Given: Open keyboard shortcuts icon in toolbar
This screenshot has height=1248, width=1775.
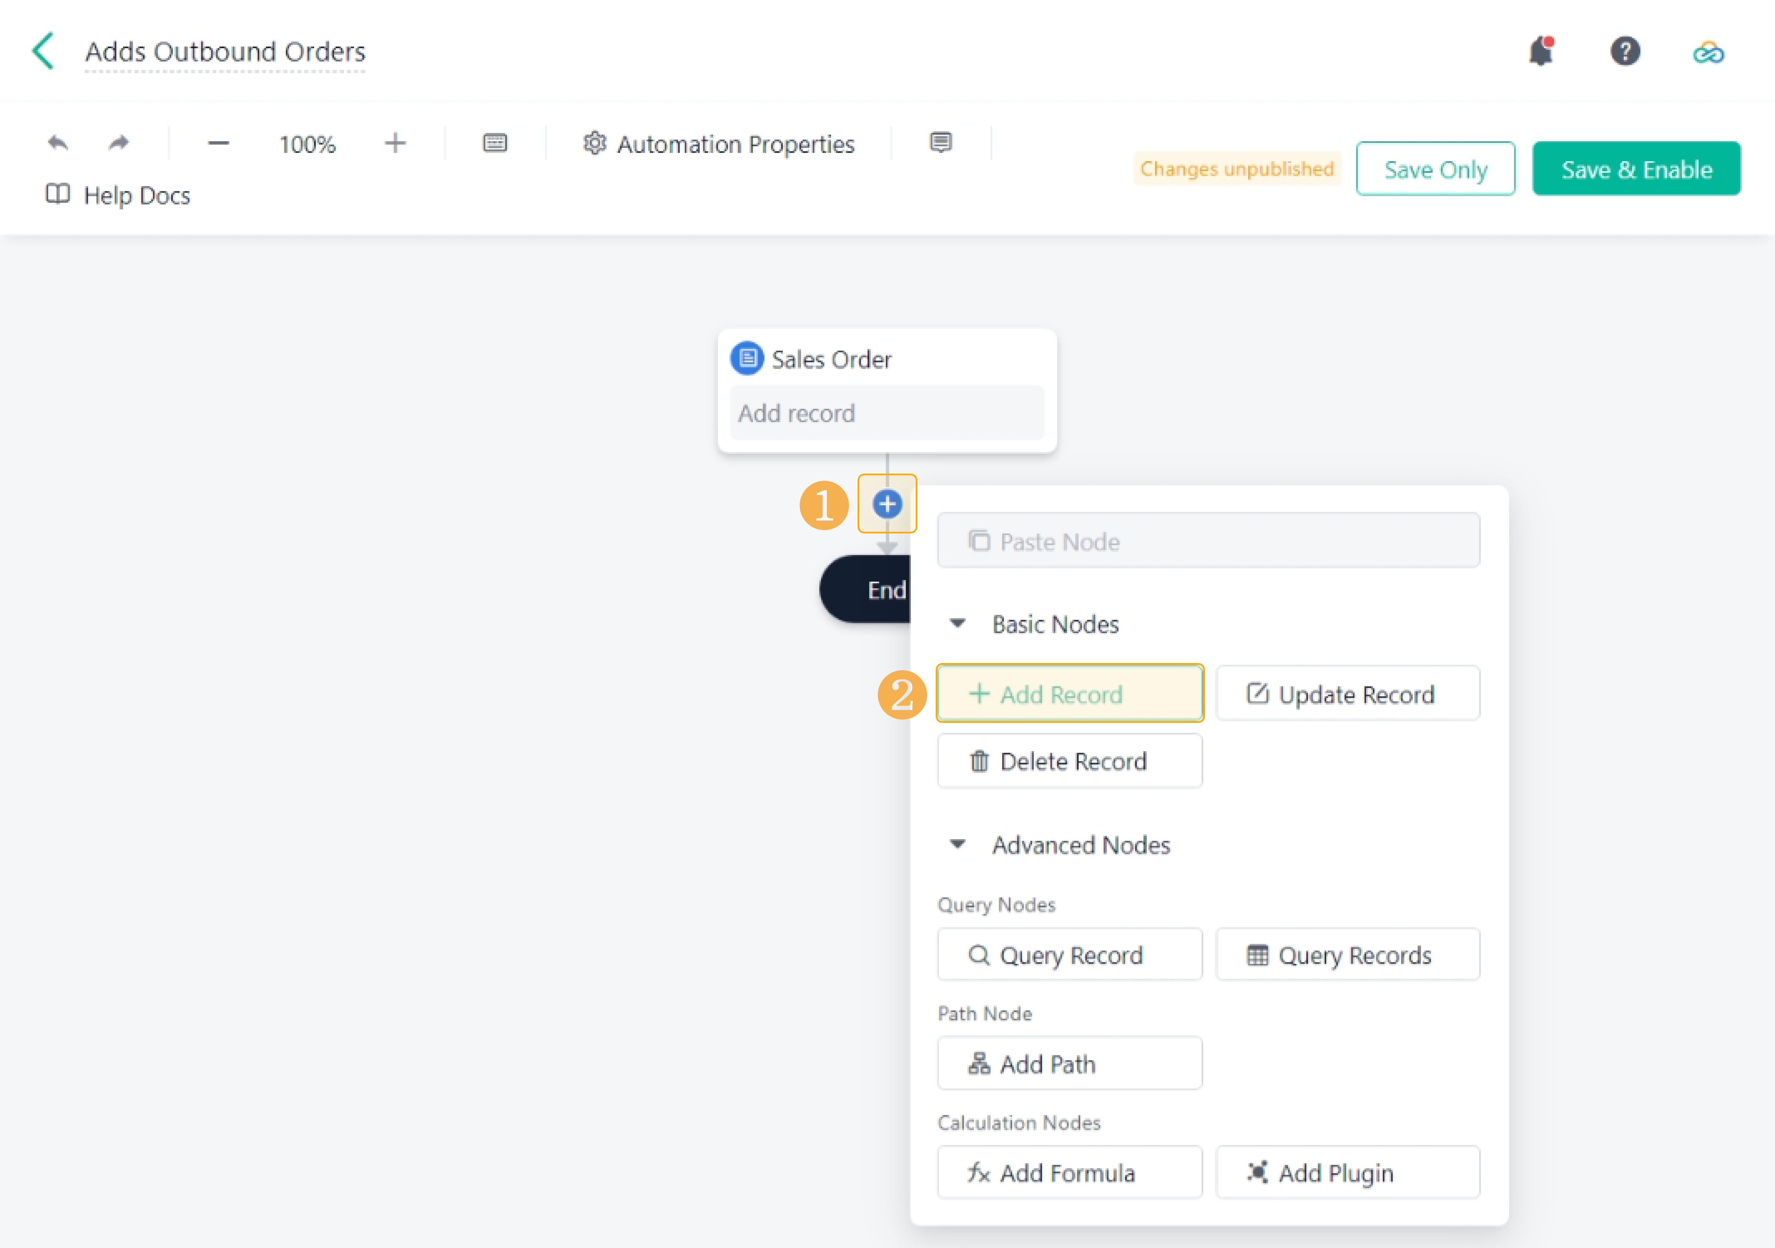Looking at the screenshot, I should tap(495, 143).
